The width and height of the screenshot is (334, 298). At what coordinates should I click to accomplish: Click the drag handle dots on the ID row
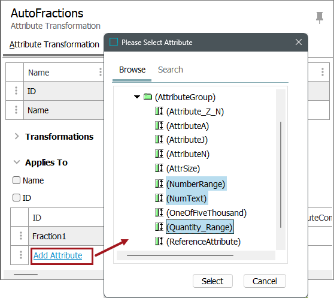tap(16, 91)
